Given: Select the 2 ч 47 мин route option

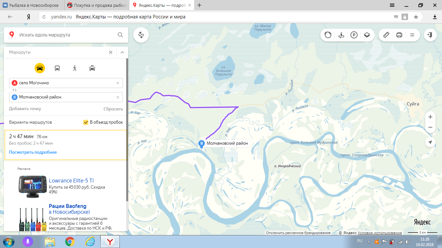Looking at the screenshot, I should (66, 145).
